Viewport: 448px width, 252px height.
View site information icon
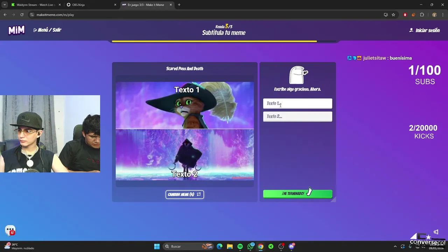[32, 15]
